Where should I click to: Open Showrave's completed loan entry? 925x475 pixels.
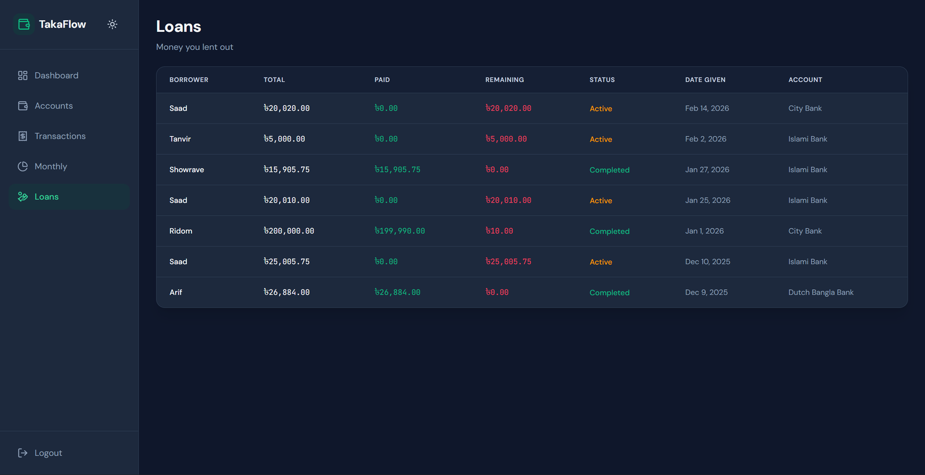[187, 170]
